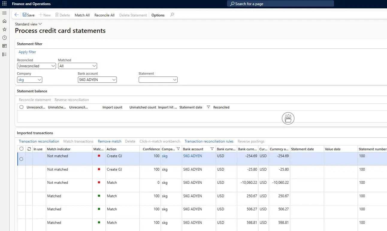This screenshot has width=387, height=231.
Task: Open Transaction reconciliation rules
Action: 209,141
